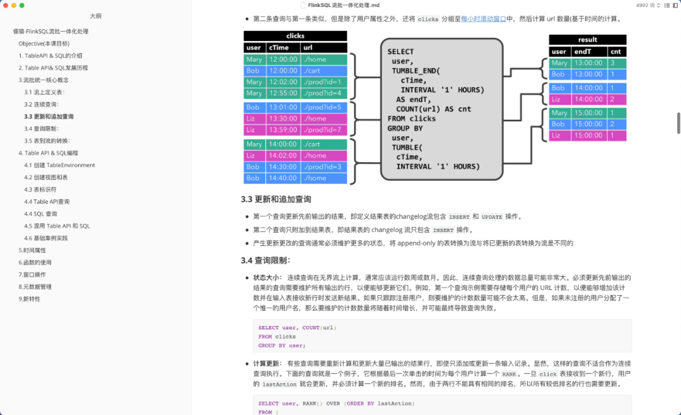Open 3.流批统一核心概念 outline section

(x=44, y=80)
